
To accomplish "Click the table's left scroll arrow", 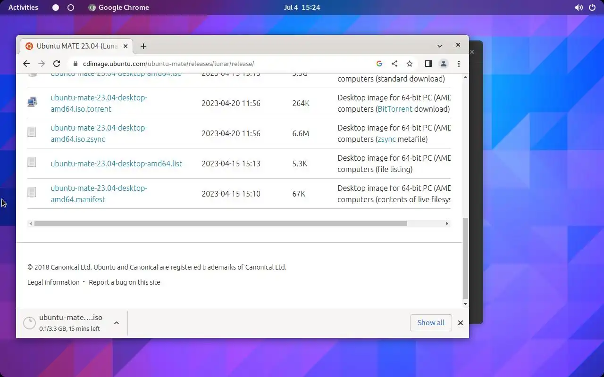I will [x=31, y=223].
